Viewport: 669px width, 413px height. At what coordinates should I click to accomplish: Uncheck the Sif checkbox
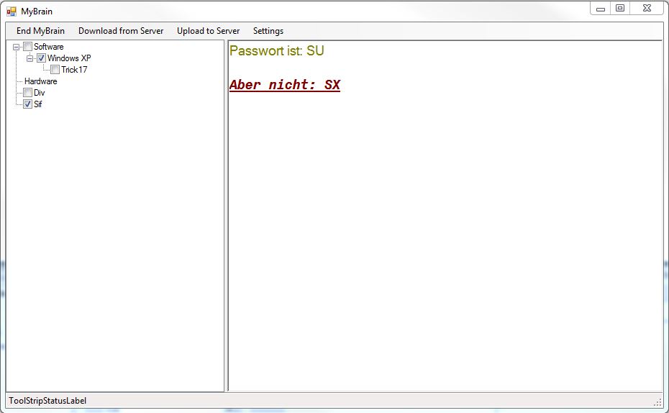(x=28, y=104)
